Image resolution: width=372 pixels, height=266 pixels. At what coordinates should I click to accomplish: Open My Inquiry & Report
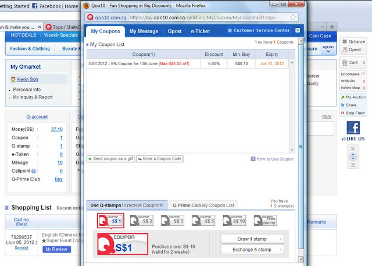33,97
